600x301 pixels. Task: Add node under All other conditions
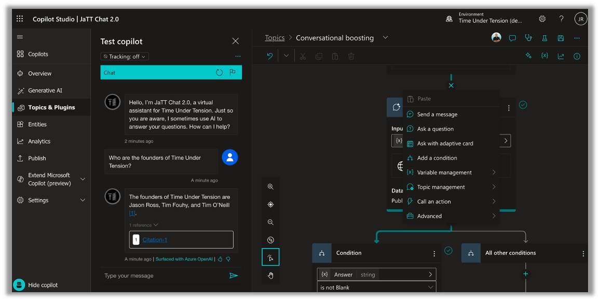pos(525,274)
